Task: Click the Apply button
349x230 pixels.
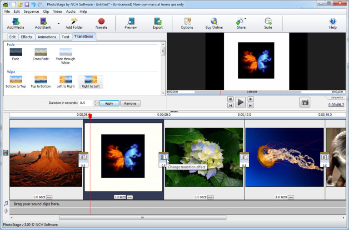Action: 109,103
